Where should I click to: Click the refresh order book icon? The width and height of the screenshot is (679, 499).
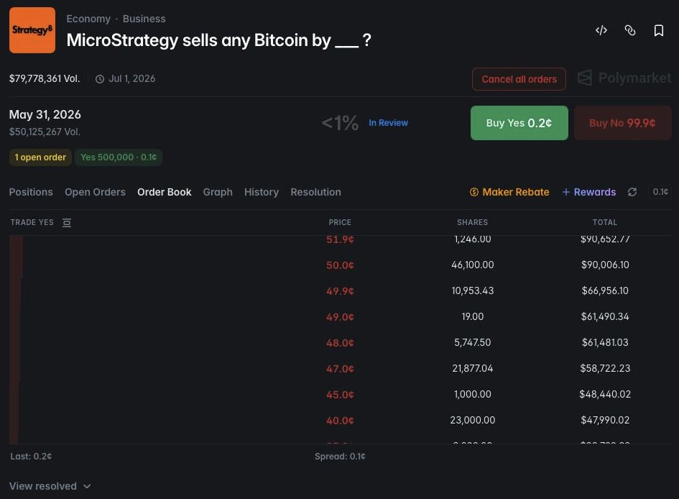pos(632,192)
